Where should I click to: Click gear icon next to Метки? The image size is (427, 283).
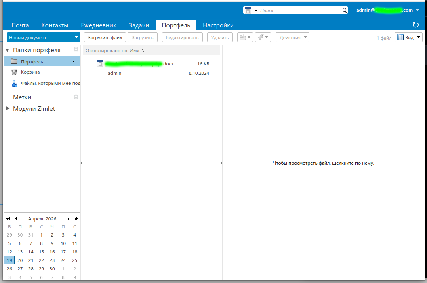[x=76, y=97]
